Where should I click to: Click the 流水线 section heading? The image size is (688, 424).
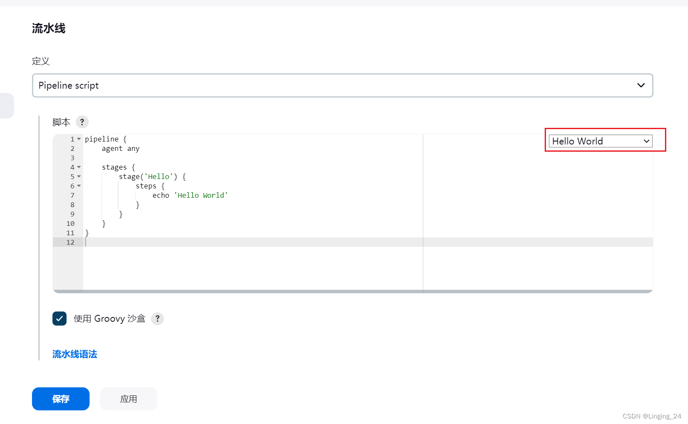(49, 29)
